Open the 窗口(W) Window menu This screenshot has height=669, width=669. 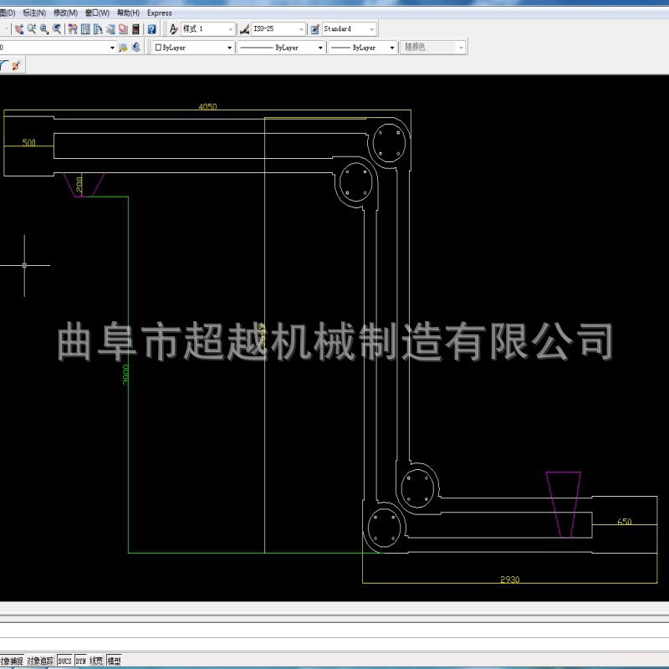tap(97, 13)
